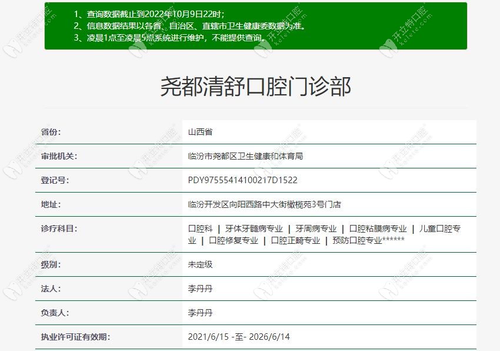500x351 pixels.
Task: Click the 执业许可证有效期 field label
Action: [75, 337]
